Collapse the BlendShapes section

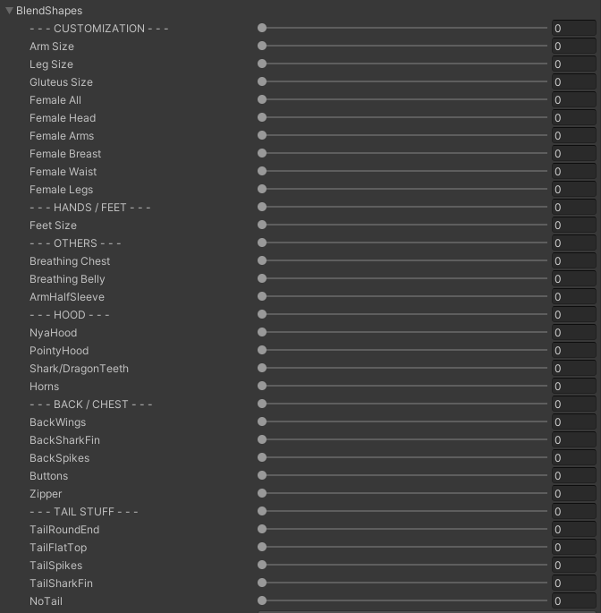point(9,11)
